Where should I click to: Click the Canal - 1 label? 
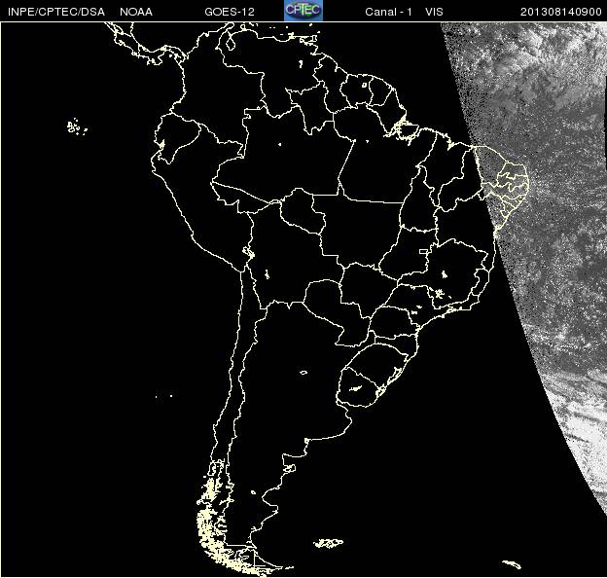pyautogui.click(x=388, y=12)
